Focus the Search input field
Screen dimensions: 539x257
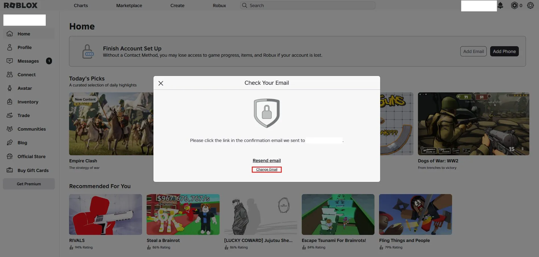click(x=308, y=5)
